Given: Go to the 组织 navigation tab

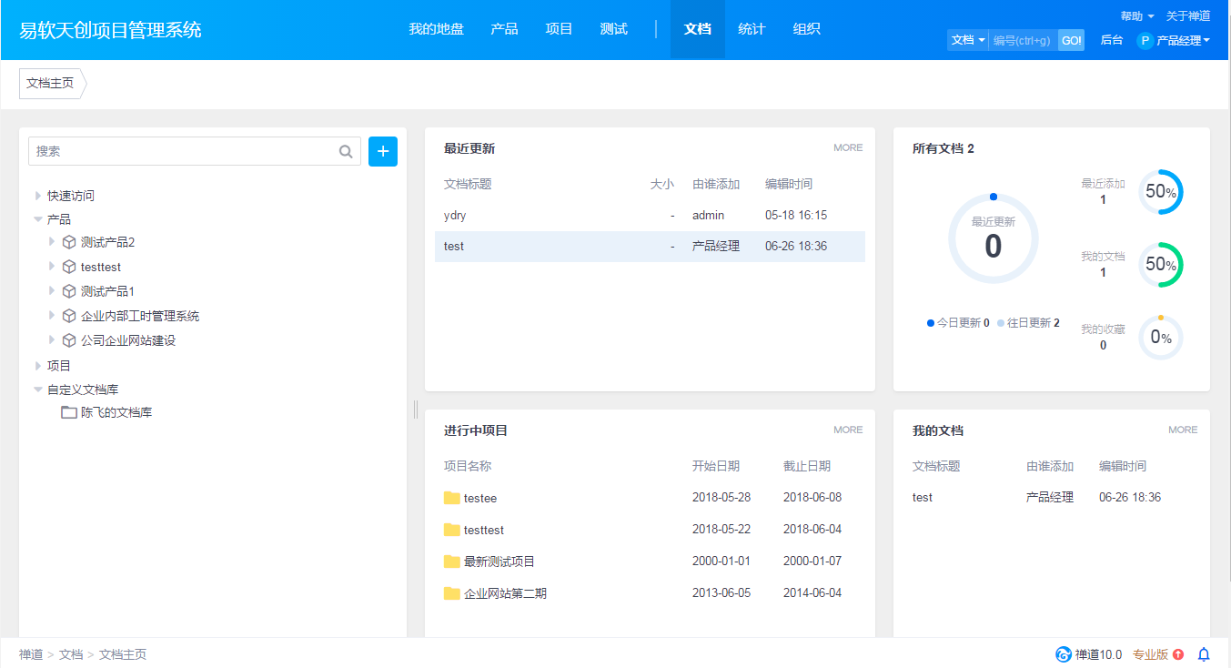Looking at the screenshot, I should click(806, 29).
